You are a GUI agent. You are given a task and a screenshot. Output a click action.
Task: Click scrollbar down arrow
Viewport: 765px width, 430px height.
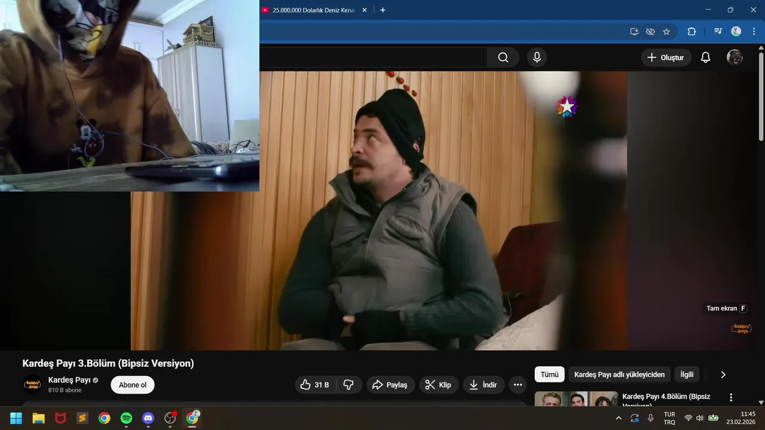pyautogui.click(x=760, y=402)
